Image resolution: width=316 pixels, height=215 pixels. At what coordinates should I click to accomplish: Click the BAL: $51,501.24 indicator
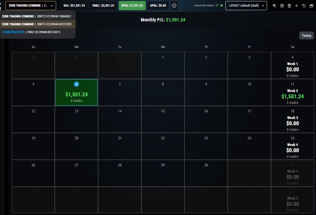tap(74, 6)
